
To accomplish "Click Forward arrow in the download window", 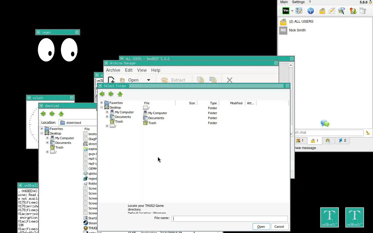I will (52, 114).
